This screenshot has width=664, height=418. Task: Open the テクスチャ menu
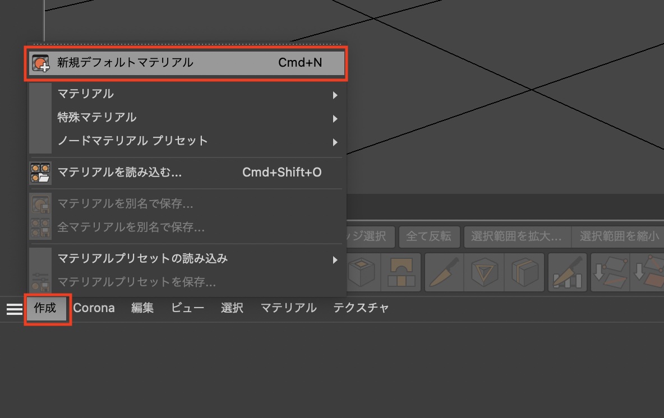pos(361,308)
